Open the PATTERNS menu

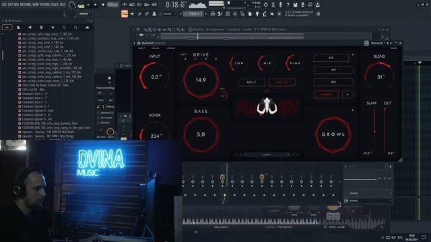pos(26,5)
